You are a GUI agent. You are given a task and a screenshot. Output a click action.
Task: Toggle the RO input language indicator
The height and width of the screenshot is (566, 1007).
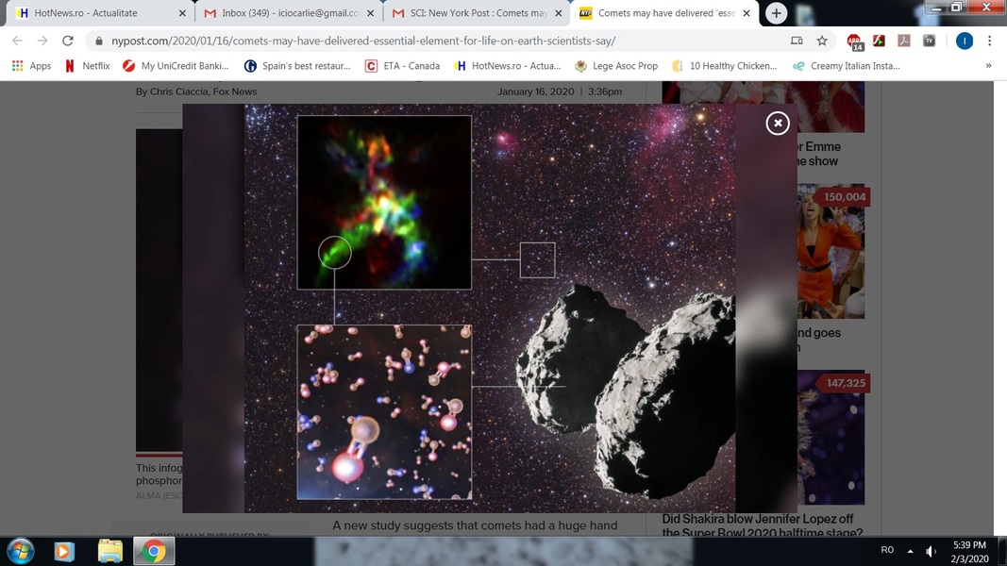[887, 550]
